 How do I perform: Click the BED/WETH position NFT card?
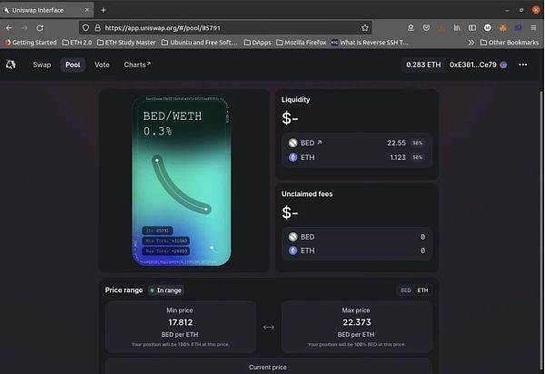(x=182, y=181)
